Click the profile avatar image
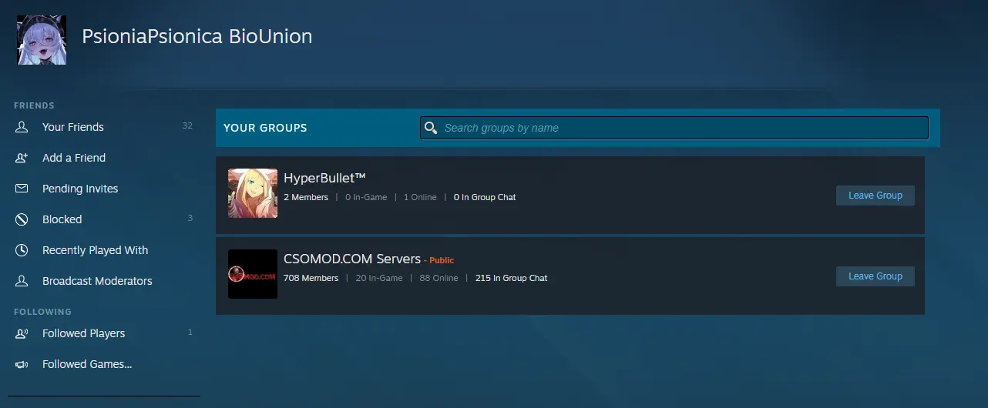 [42, 40]
